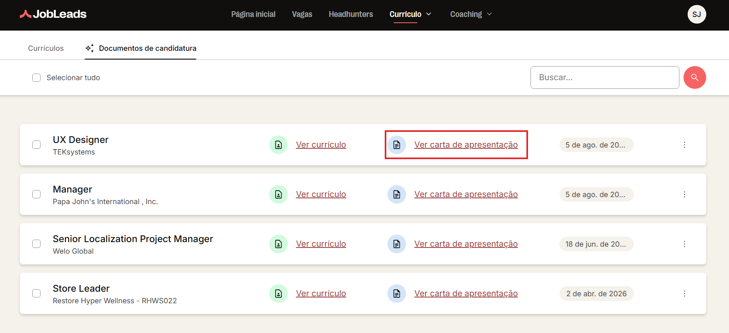Click into the Buscar search field
This screenshot has width=729, height=333.
coord(605,77)
